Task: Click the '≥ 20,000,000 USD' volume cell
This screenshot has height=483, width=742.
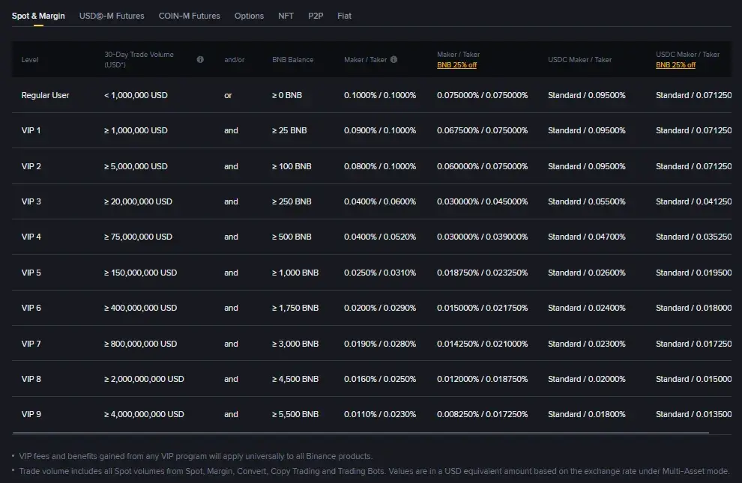Action: coord(138,201)
